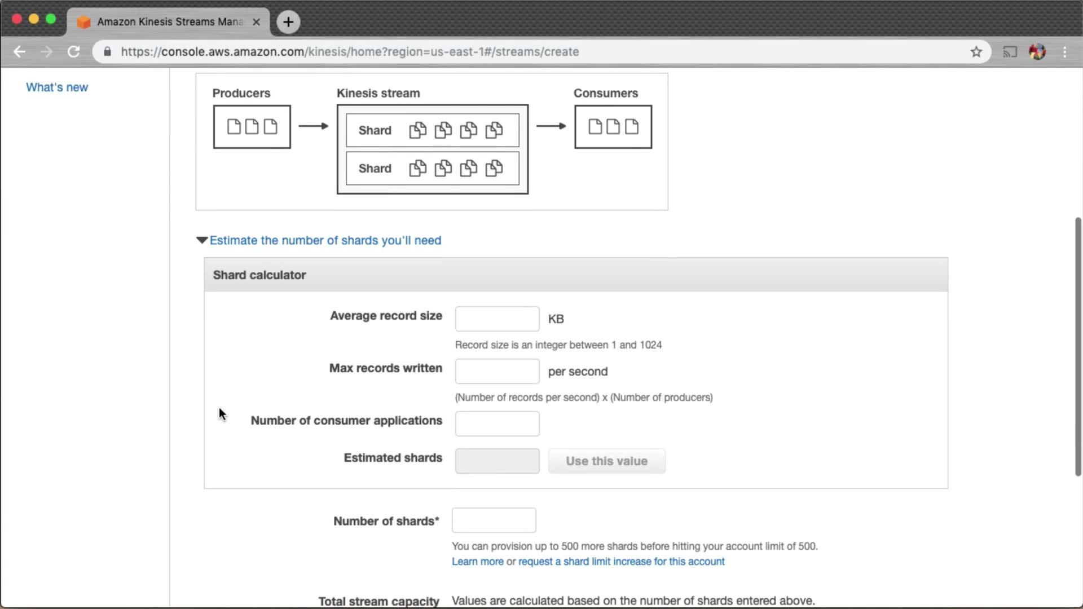Select the Amazon Kinesis Streams tab
The width and height of the screenshot is (1083, 609).
(168, 22)
